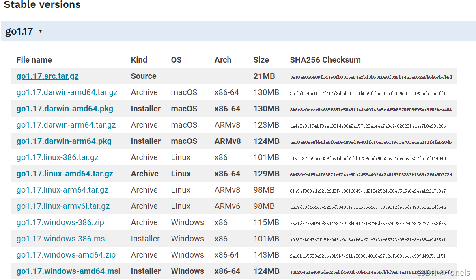Click the OS column header
This screenshot has height=280, width=476.
(x=177, y=60)
